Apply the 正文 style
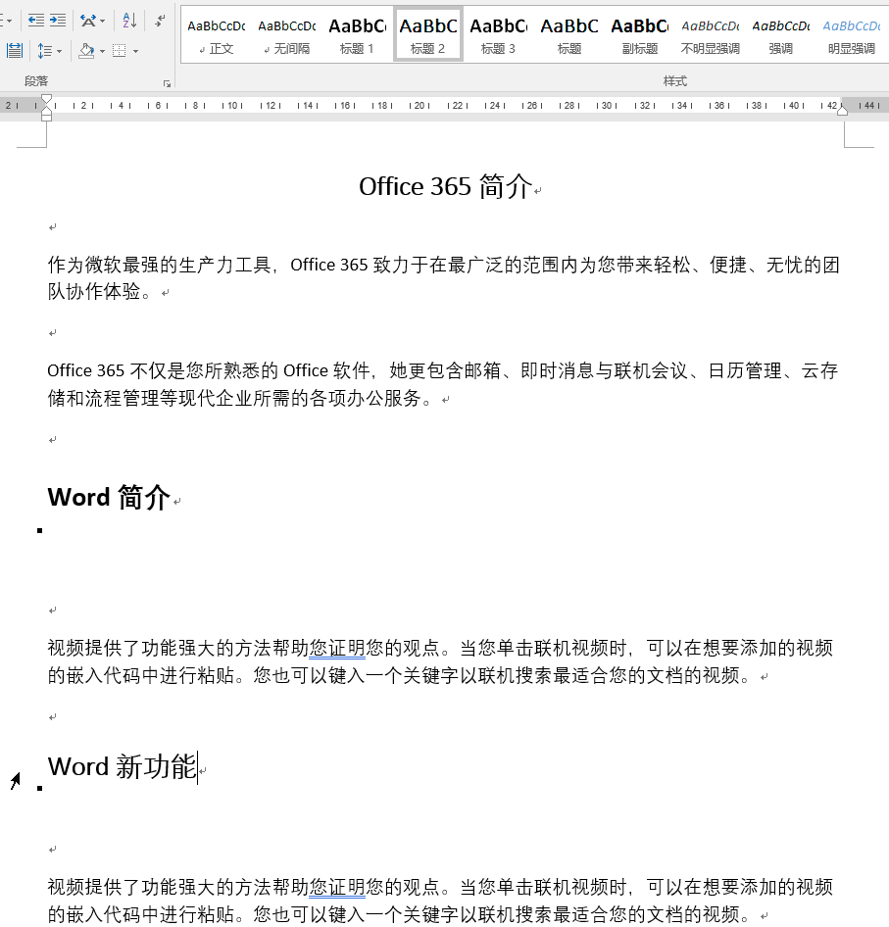 coord(217,34)
